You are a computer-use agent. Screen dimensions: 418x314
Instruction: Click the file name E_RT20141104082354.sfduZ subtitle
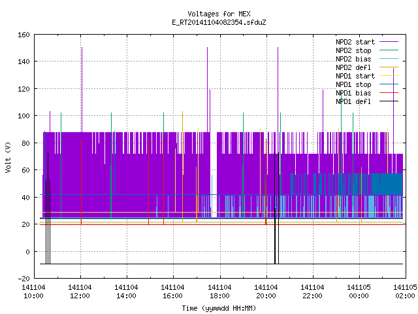219,22
